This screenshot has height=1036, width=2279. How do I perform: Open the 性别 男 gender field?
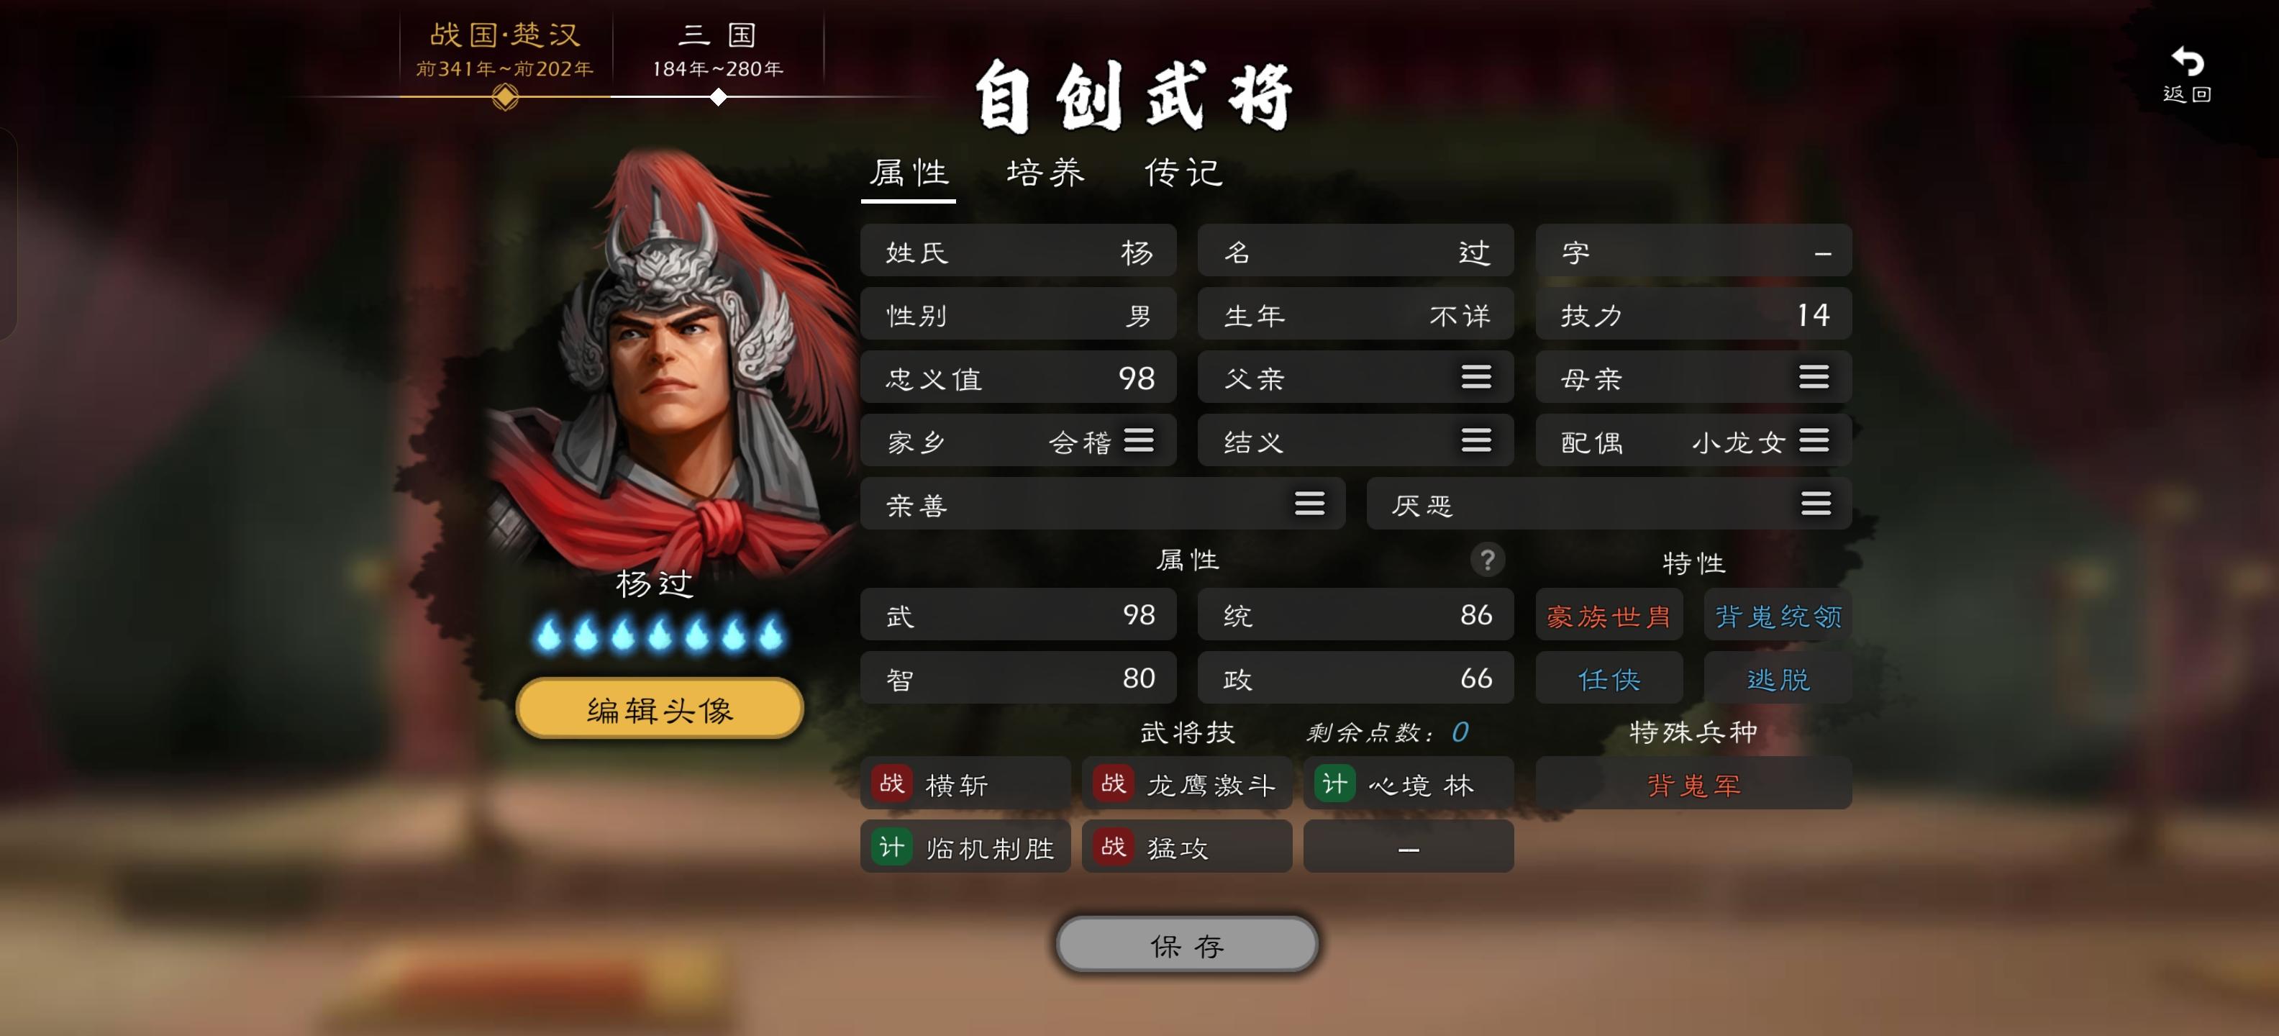pyautogui.click(x=1019, y=315)
